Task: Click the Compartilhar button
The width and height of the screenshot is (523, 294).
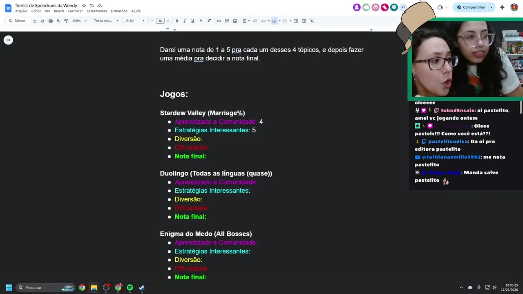Action: 470,7
